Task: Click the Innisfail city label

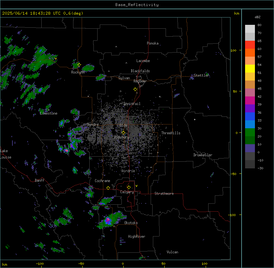Action: click(x=132, y=104)
